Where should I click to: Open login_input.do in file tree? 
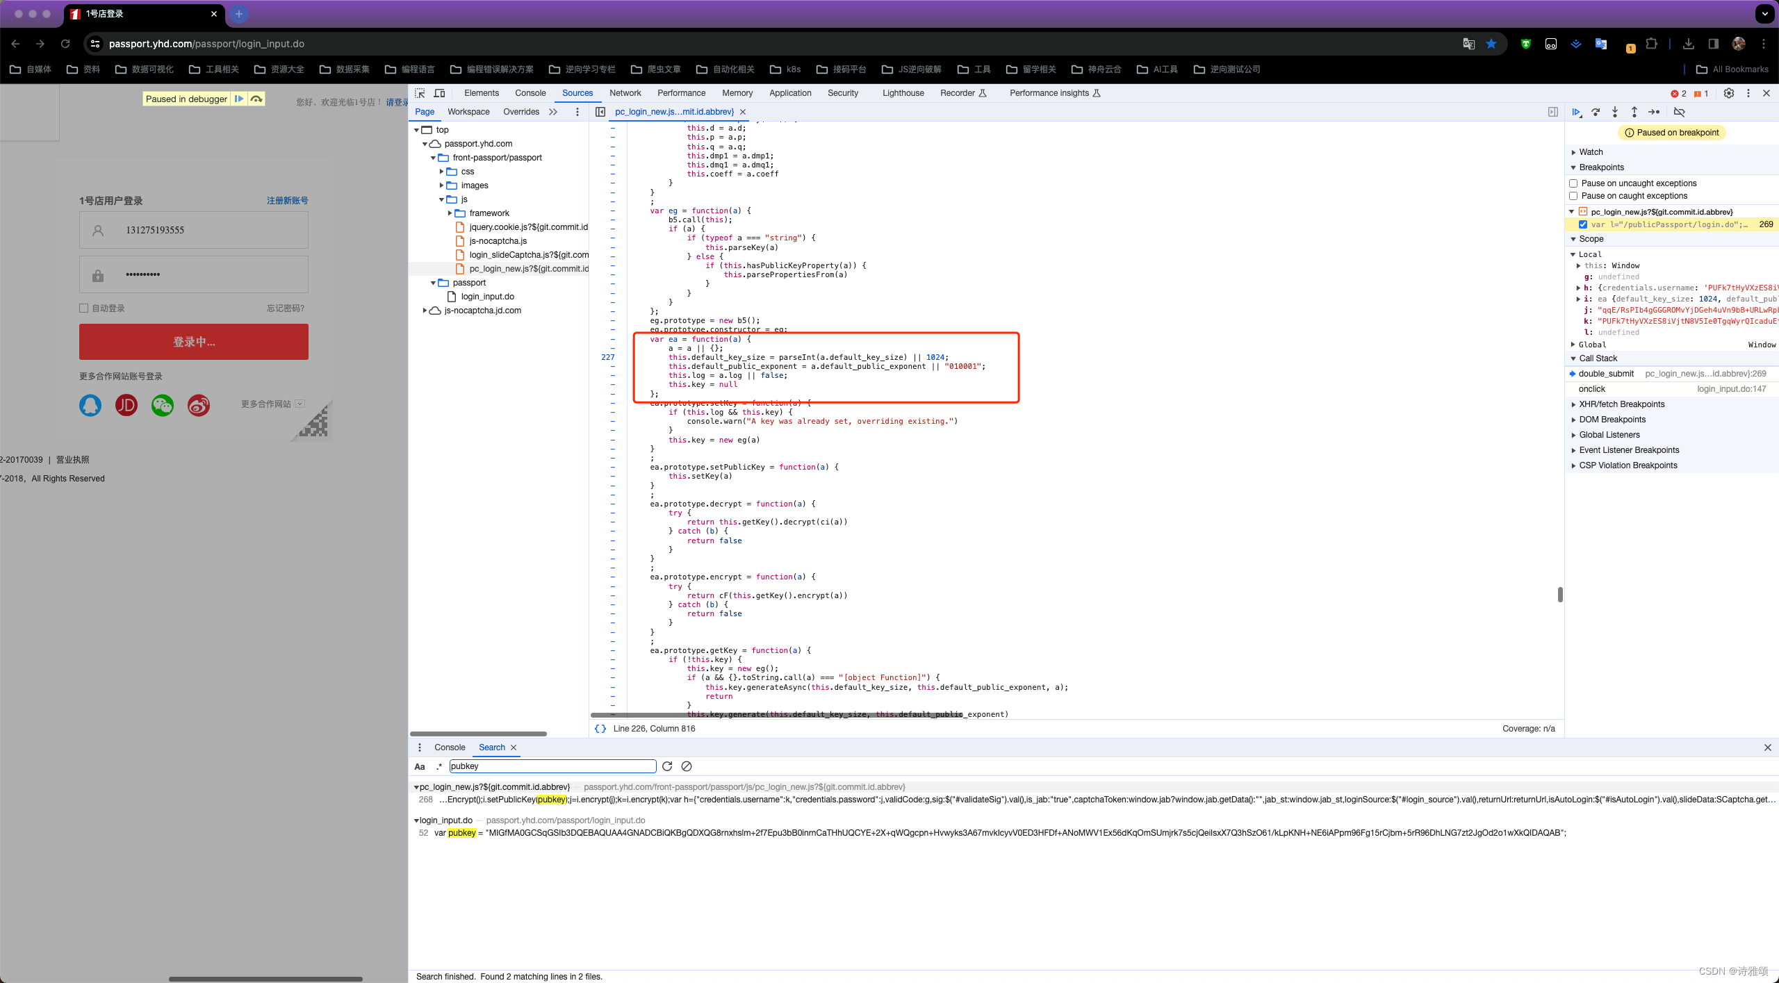(487, 297)
